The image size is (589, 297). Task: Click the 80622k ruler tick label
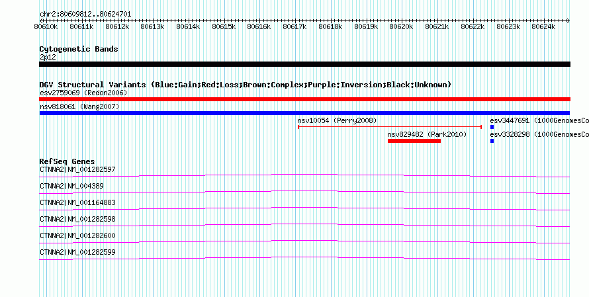point(473,26)
